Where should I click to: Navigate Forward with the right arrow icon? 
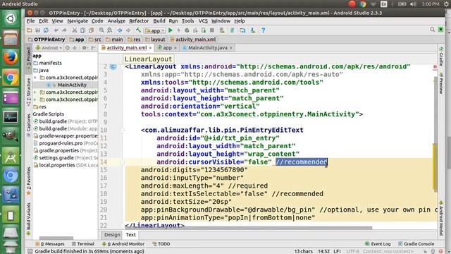pyautogui.click(x=128, y=30)
